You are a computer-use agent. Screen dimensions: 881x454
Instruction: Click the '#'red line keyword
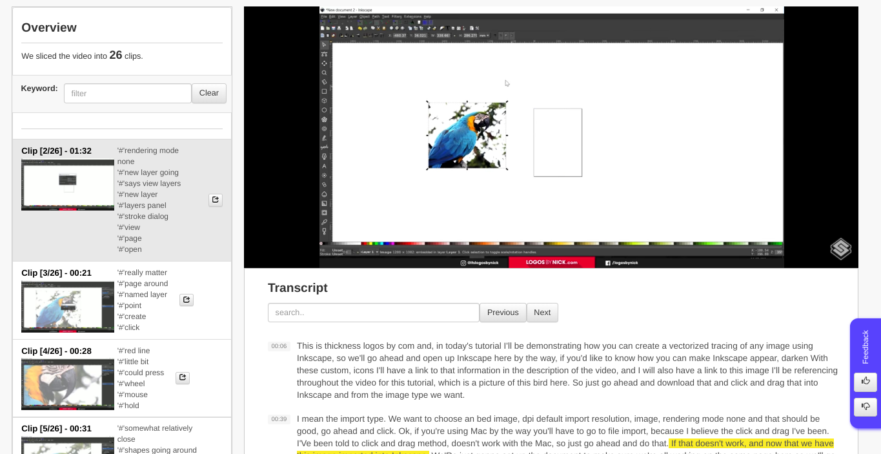click(134, 351)
